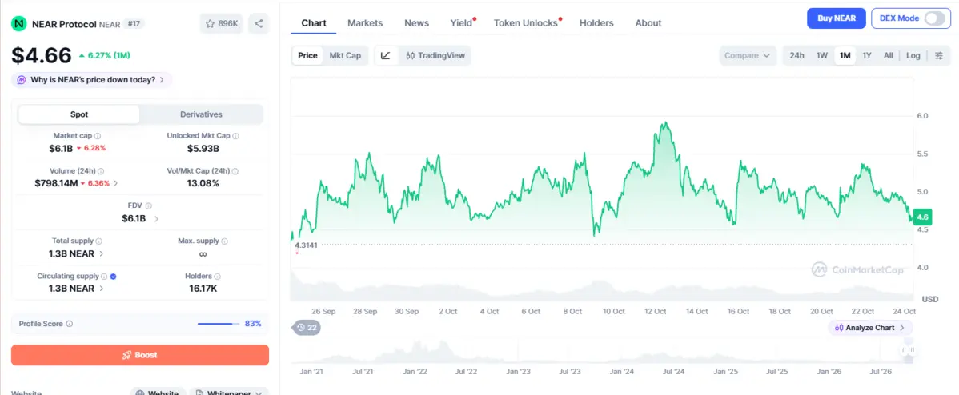
Task: Select the line chart icon
Action: (x=385, y=55)
